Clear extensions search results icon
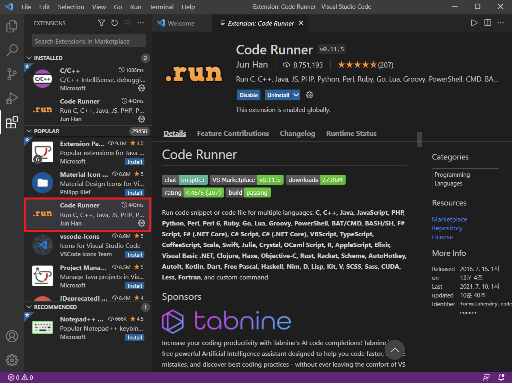This screenshot has height=383, width=512. [128, 23]
